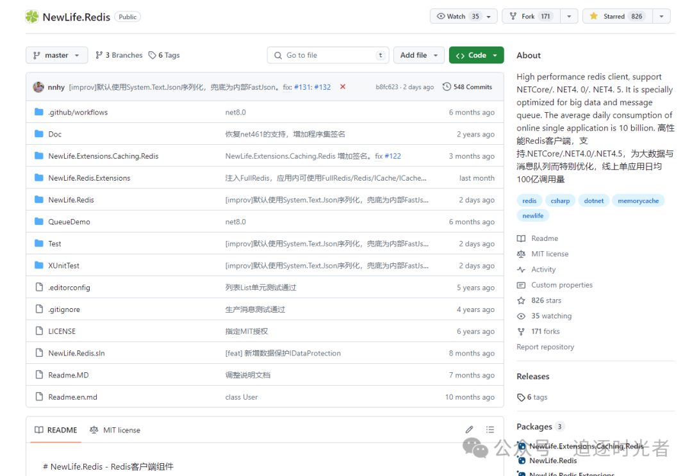The height and width of the screenshot is (476, 692).
Task: Open the .gitignore file
Action: [x=64, y=309]
